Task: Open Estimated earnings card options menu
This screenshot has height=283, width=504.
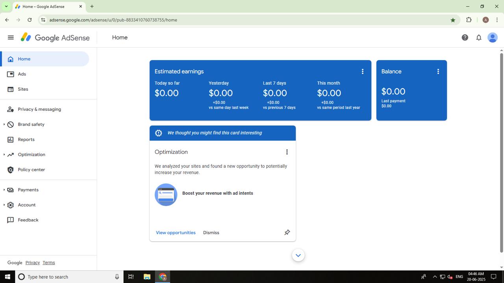Action: pos(363,72)
